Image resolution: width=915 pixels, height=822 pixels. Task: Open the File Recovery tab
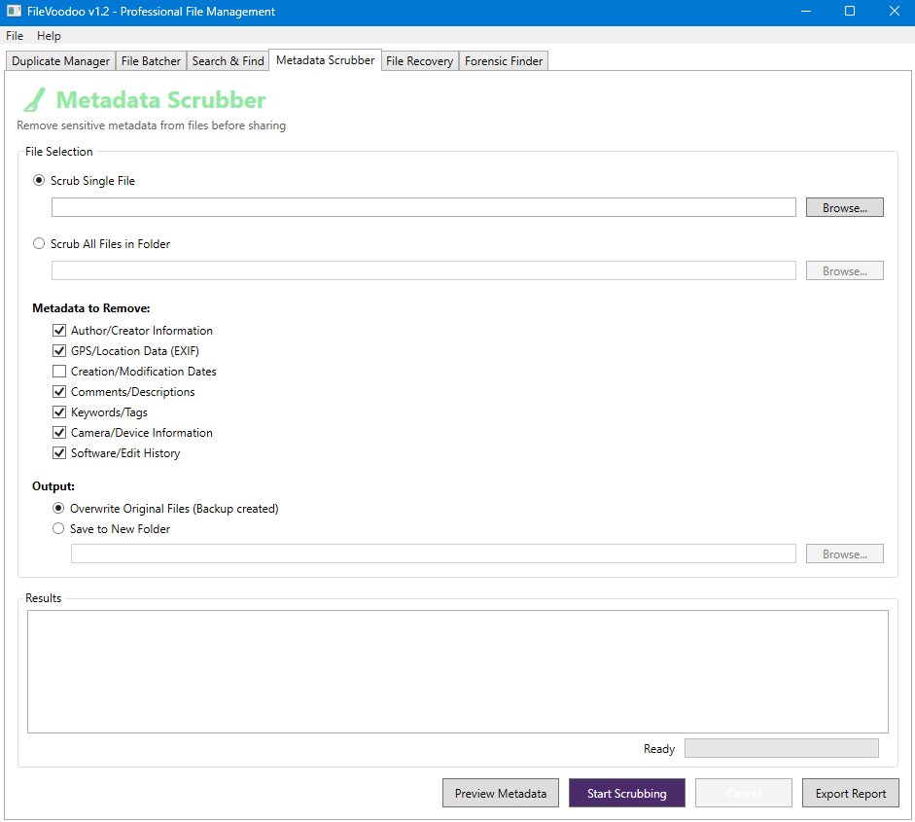point(419,61)
